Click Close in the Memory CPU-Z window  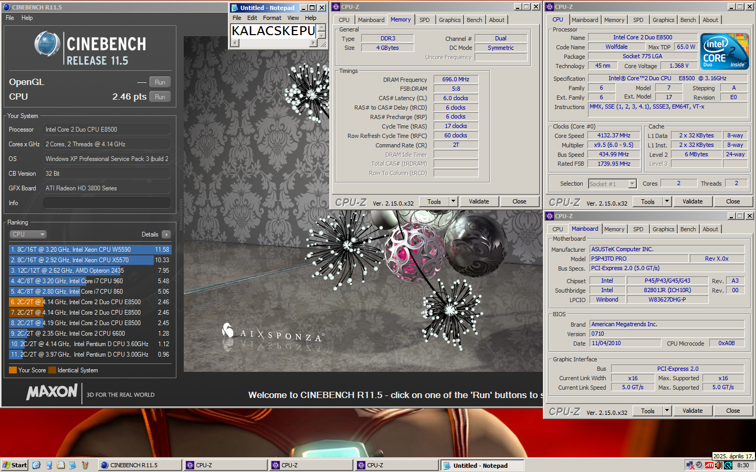(x=519, y=201)
